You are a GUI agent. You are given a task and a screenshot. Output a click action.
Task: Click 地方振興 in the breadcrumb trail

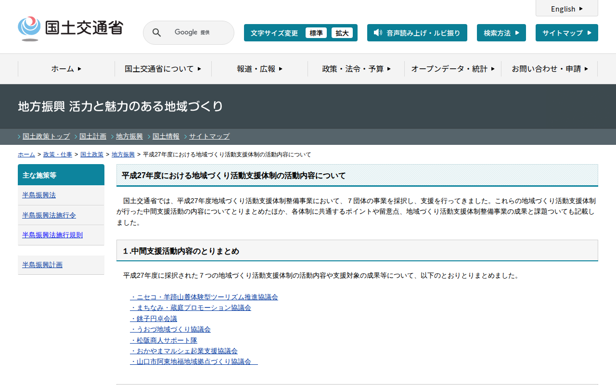coord(123,154)
